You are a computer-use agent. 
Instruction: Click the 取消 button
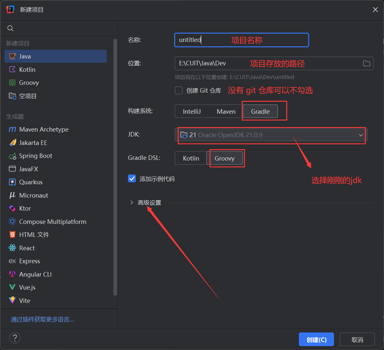[357, 339]
